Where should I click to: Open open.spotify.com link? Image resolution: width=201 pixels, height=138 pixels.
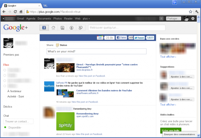coord(85,117)
